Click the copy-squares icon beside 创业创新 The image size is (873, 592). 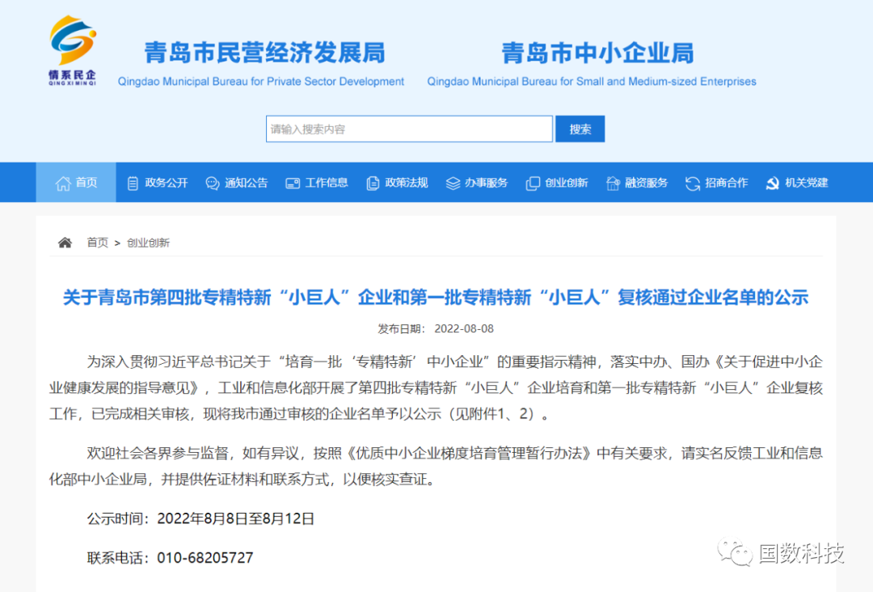[532, 184]
